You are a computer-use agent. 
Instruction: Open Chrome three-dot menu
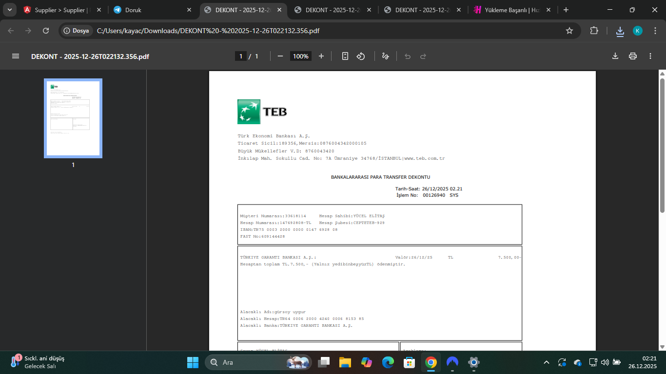pyautogui.click(x=655, y=31)
